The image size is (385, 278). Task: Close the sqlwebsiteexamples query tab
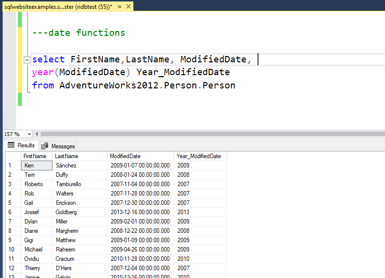point(128,7)
